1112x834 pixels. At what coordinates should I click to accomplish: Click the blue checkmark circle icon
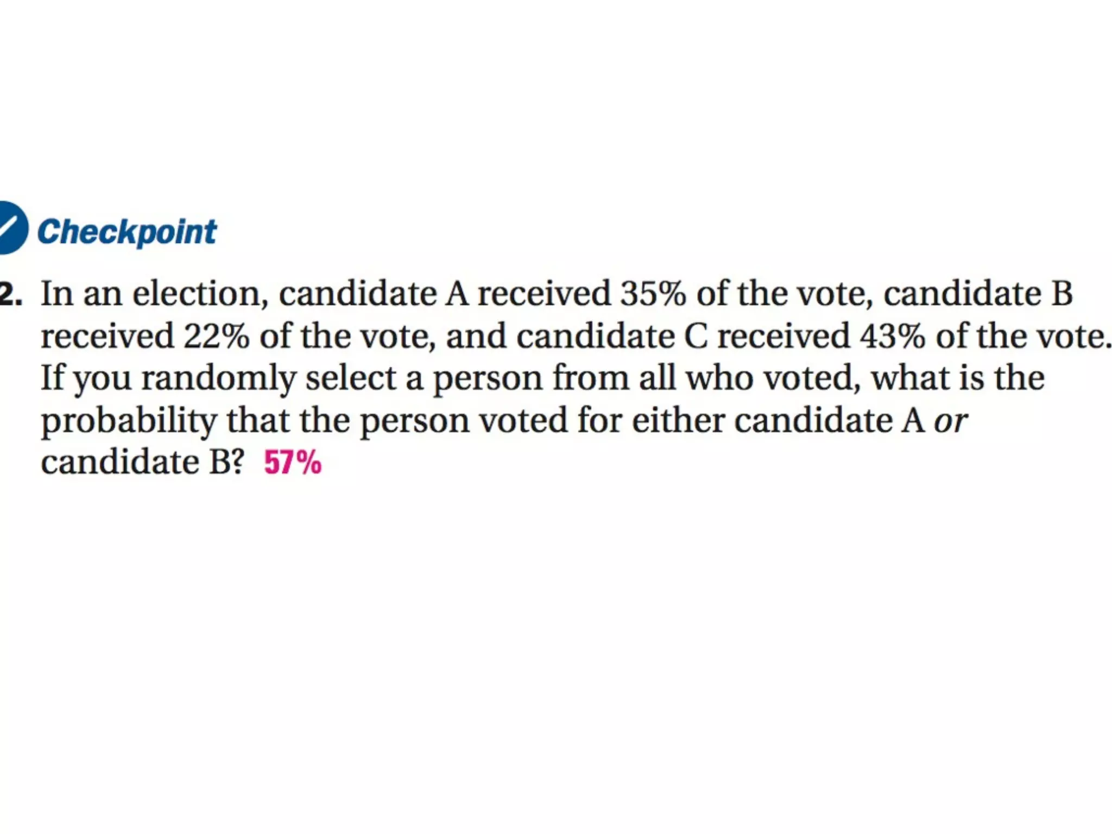[x=12, y=228]
